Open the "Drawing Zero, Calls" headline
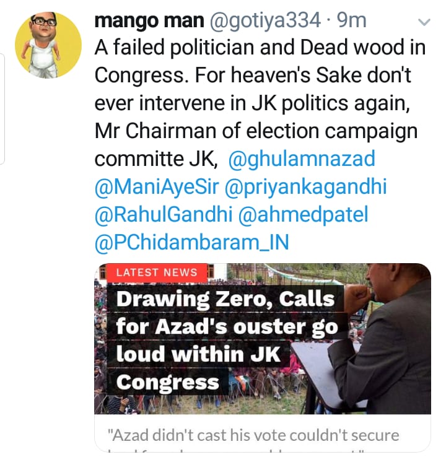This screenshot has width=446, height=465. tap(225, 300)
